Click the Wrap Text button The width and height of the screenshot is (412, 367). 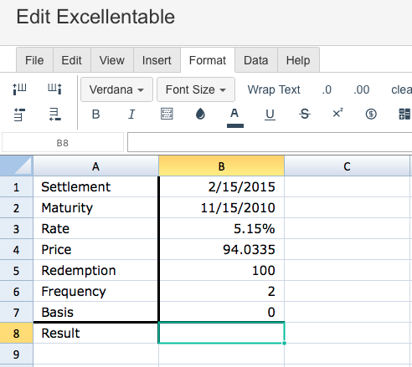[x=274, y=89]
